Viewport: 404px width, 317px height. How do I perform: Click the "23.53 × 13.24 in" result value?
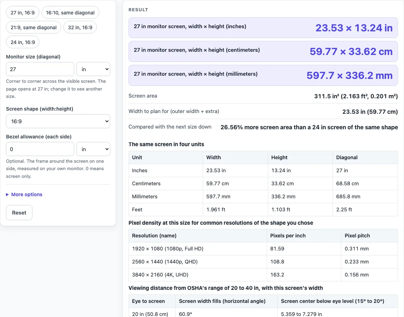[x=354, y=28]
